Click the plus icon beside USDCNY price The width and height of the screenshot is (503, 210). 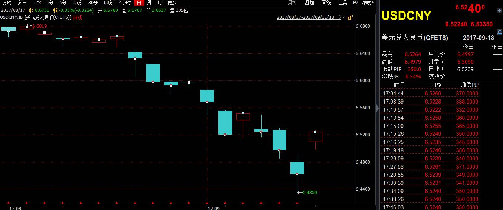click(x=499, y=11)
